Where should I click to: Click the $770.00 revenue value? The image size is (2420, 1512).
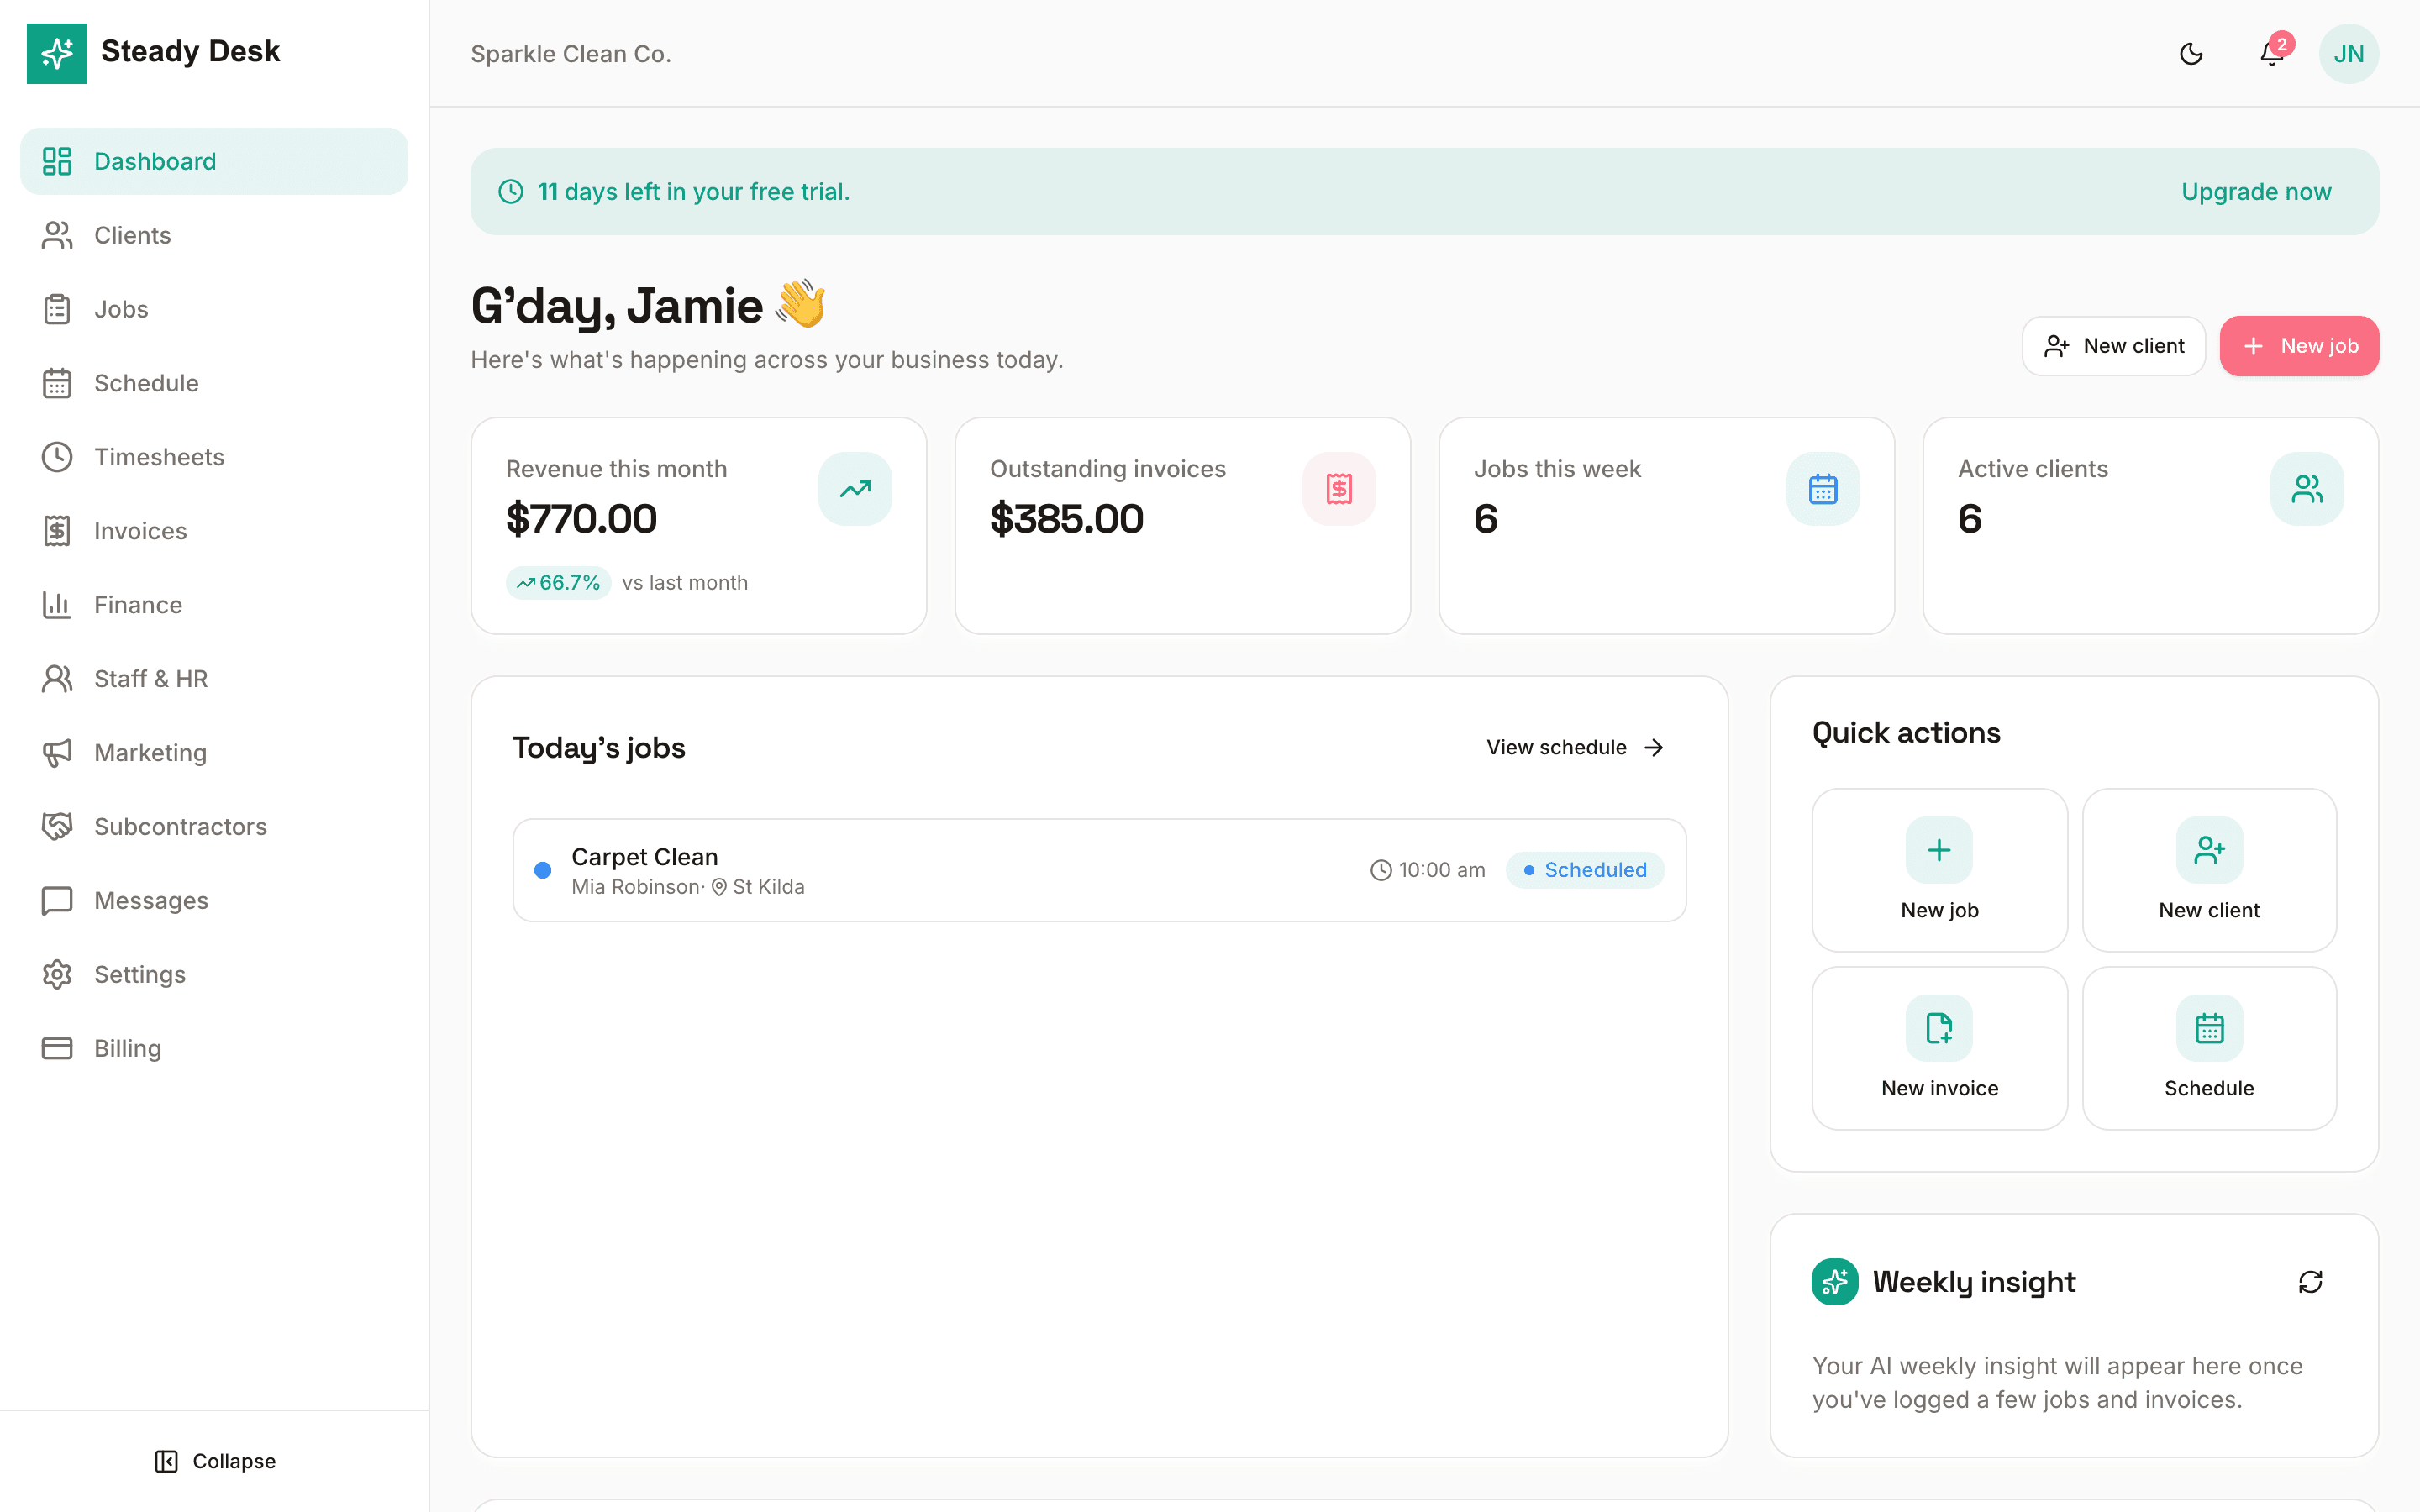[x=581, y=519]
